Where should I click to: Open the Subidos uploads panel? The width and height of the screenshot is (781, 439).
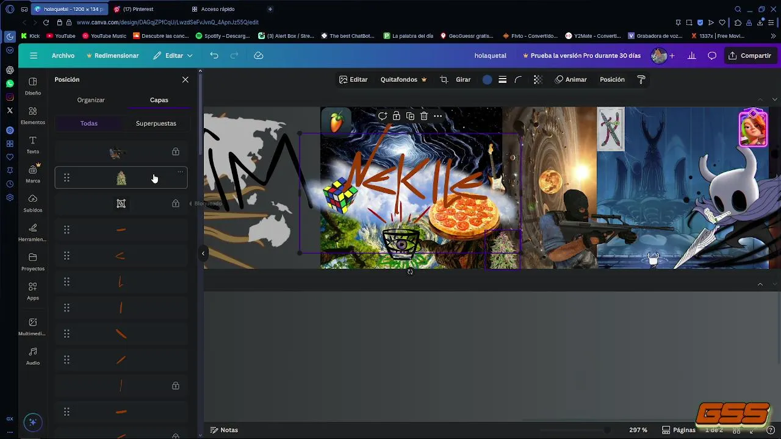(33, 203)
